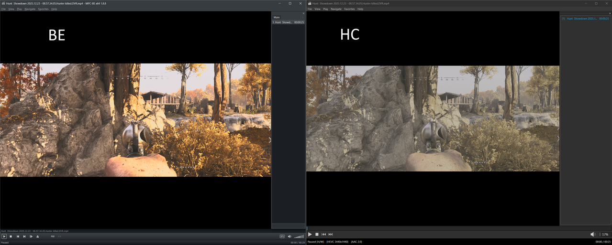Open the Favorites menu in MPC-HC
The image size is (612, 245).
[350, 9]
